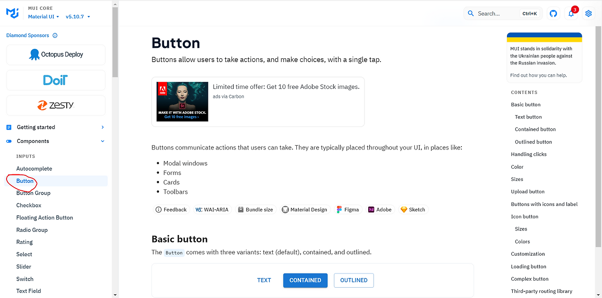Select Floating Action Button in sidebar
602x298 pixels.
pyautogui.click(x=45, y=217)
